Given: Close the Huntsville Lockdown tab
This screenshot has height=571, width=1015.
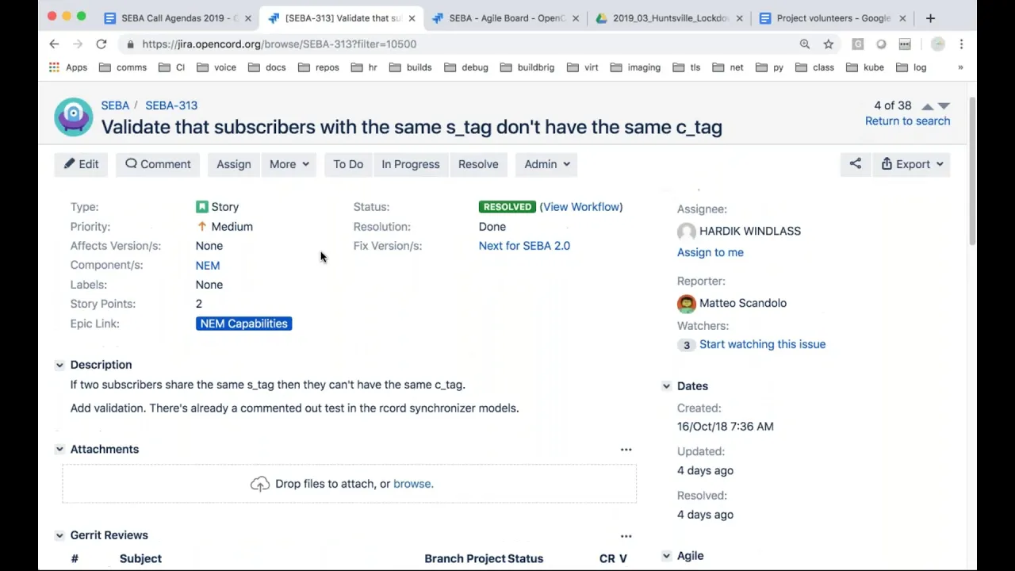Looking at the screenshot, I should 739,18.
